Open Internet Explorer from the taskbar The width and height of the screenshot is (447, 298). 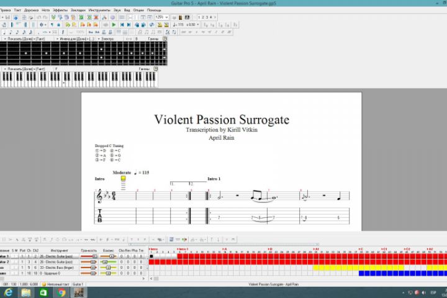[x=8, y=292]
